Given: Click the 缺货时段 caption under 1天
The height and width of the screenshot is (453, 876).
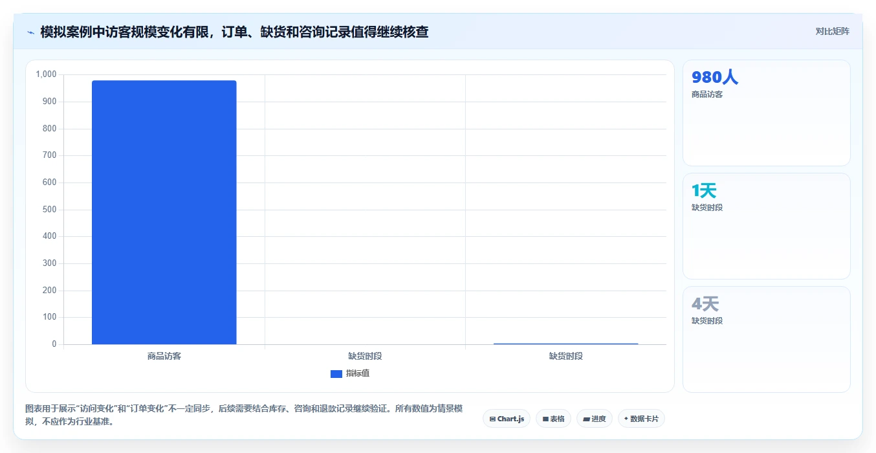Looking at the screenshot, I should click(x=707, y=208).
